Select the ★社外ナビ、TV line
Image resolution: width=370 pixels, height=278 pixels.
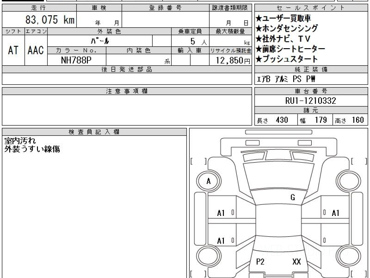coord(283,39)
